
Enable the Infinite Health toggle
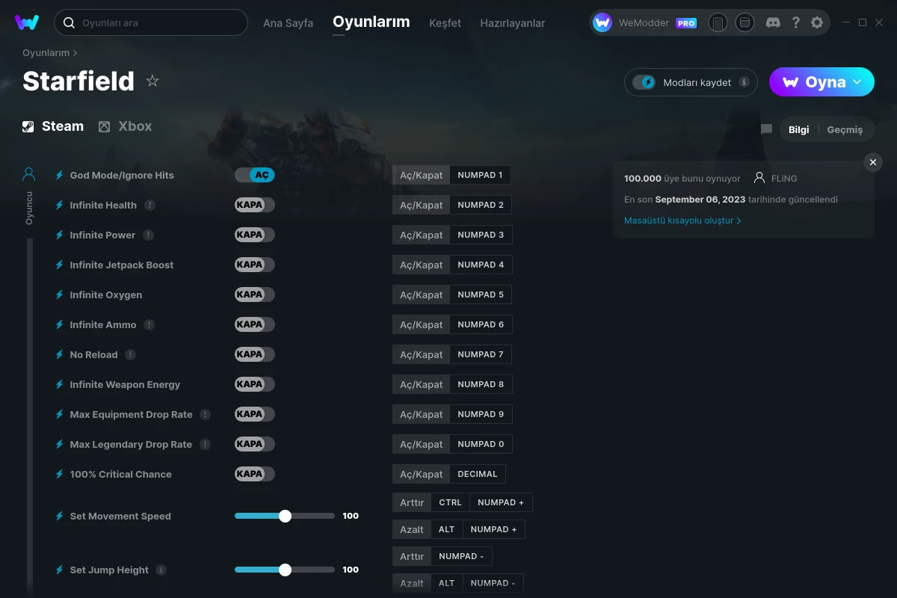(x=255, y=205)
